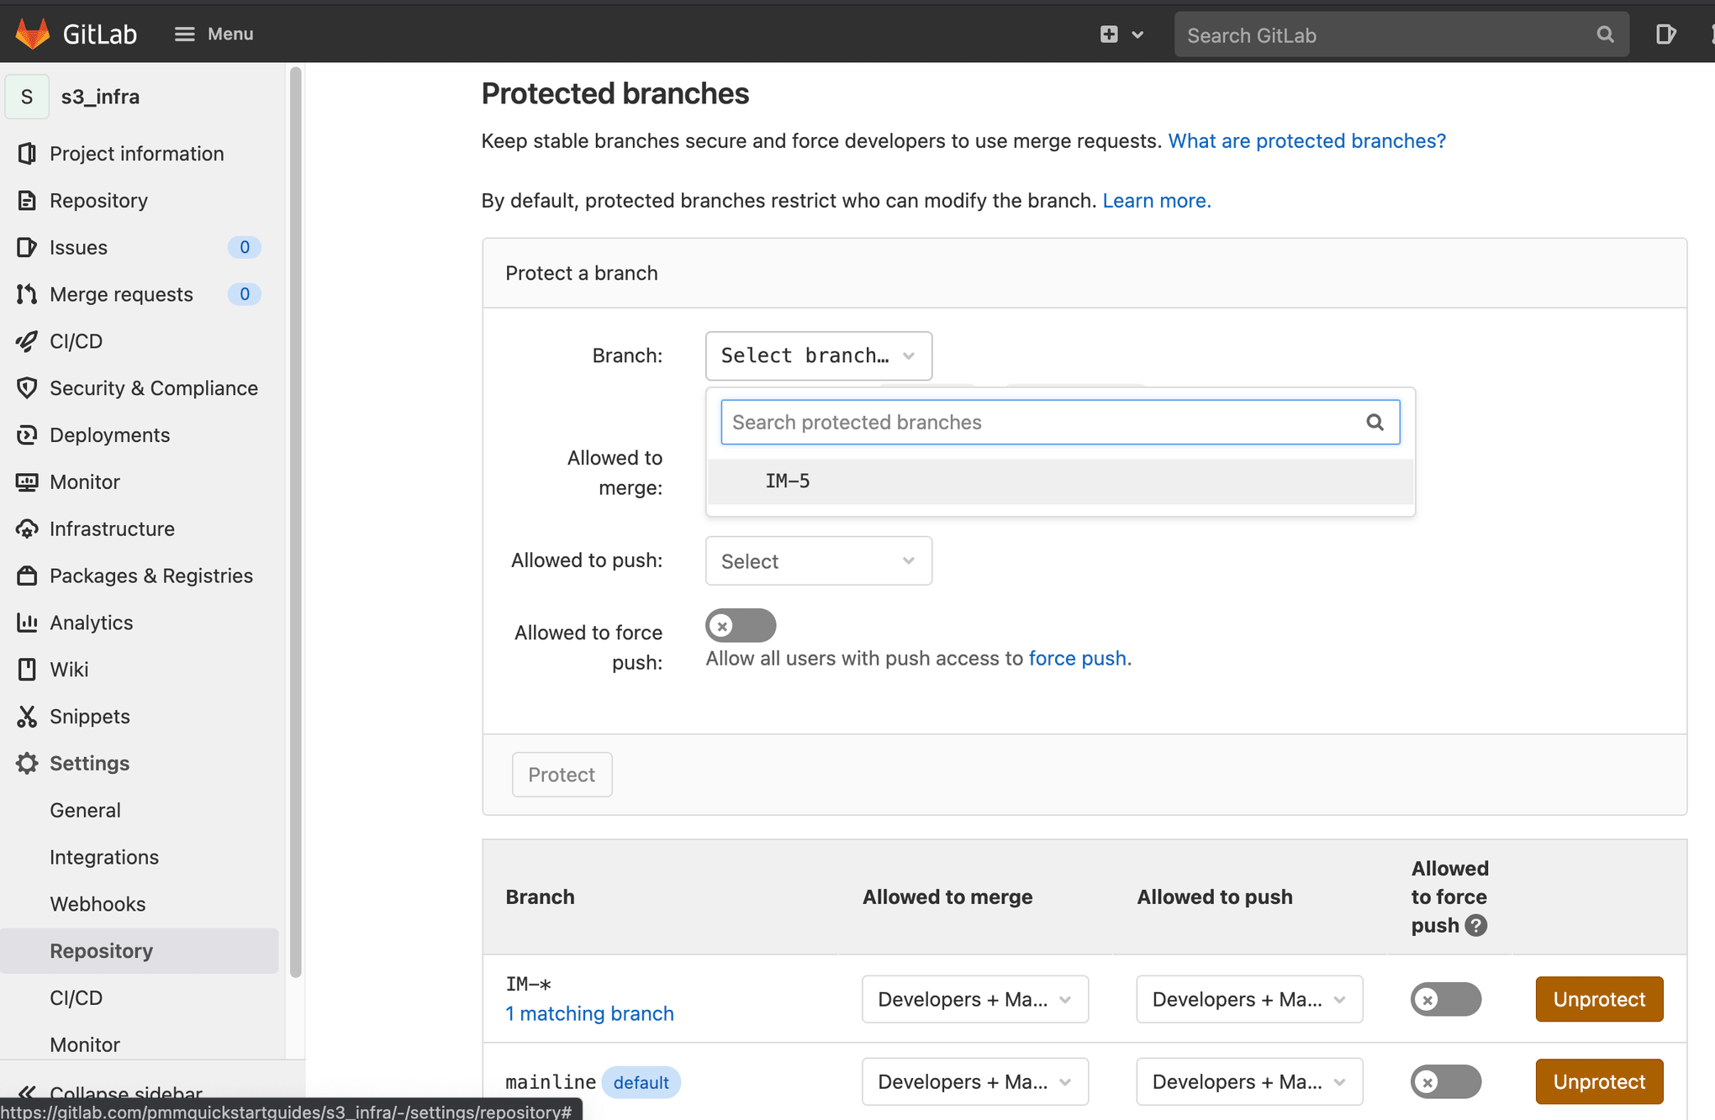Toggle the Allowed to force push switch for mainline
The height and width of the screenshot is (1120, 1715).
(1445, 1080)
